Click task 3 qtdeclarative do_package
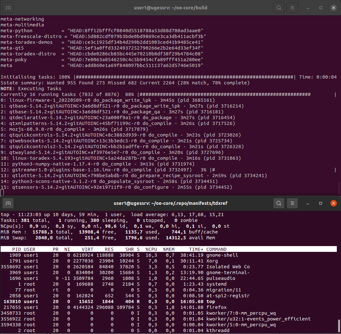Viewport: 341px width, 334px height. coord(118,118)
